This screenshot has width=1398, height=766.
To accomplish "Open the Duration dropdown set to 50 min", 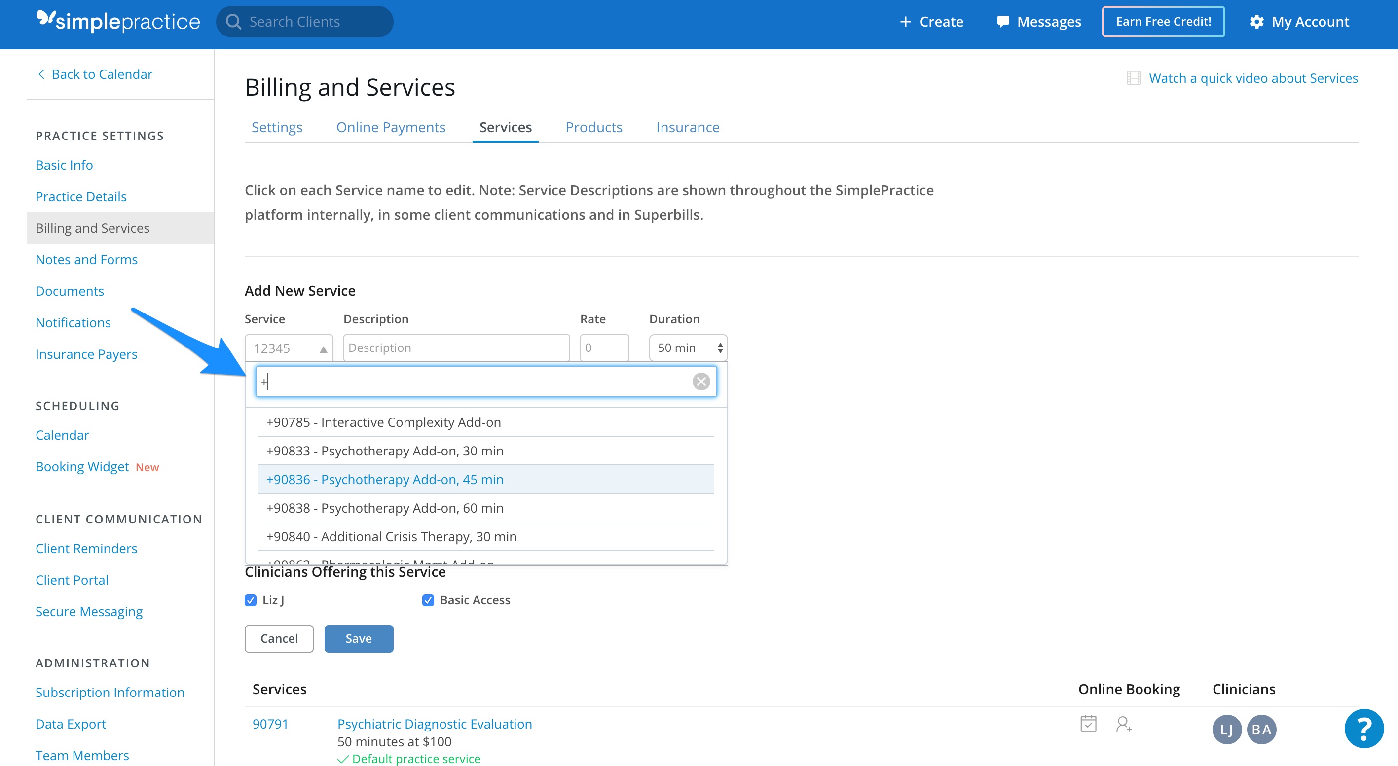I will coord(688,348).
